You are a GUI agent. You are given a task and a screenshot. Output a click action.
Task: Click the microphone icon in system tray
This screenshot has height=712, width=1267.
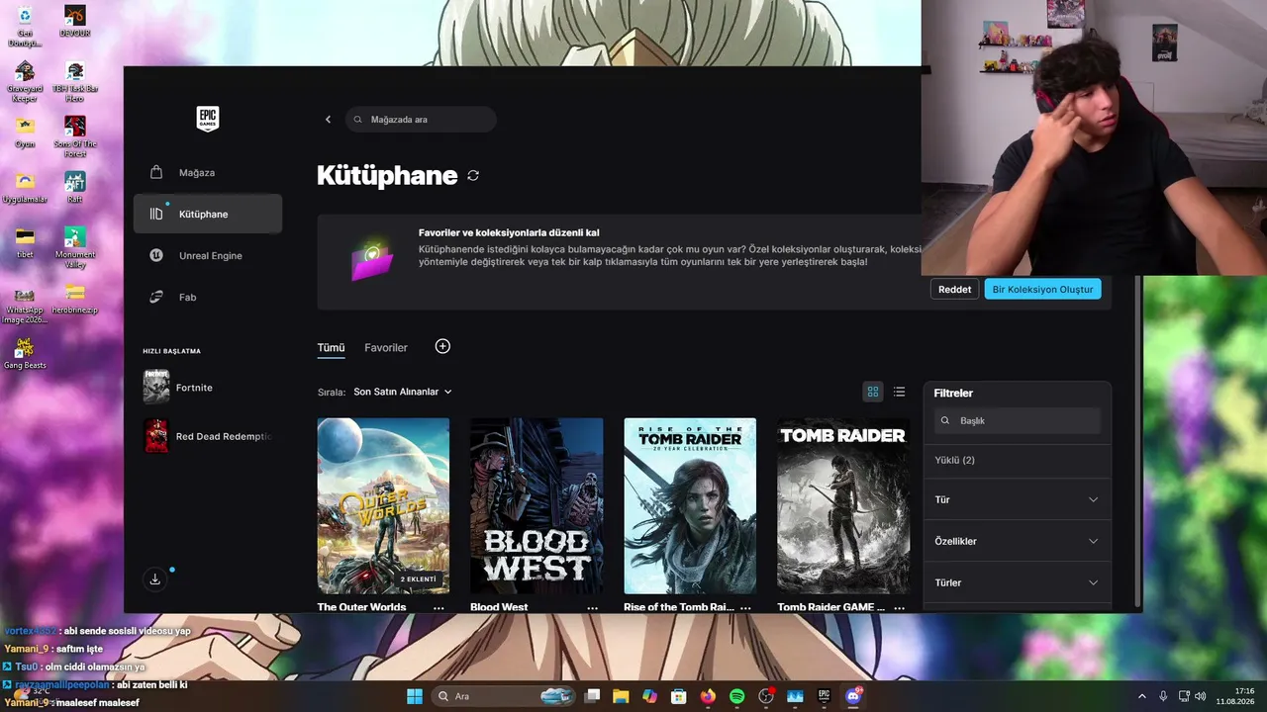click(1163, 696)
